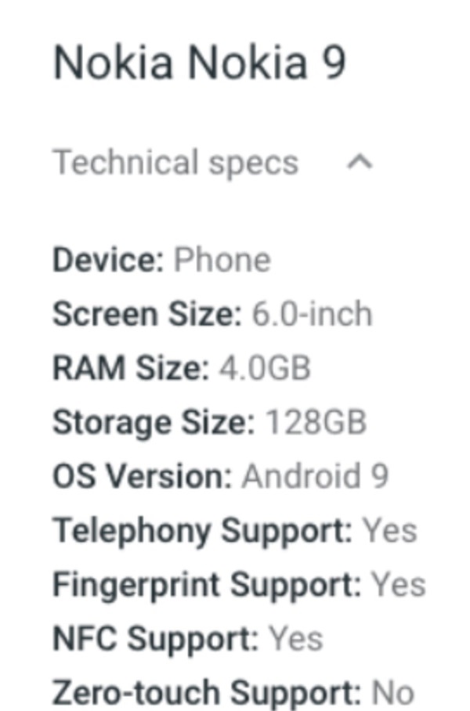Select No next to Zero-touch Support
Viewport: 470px width, 711px height.
tap(392, 691)
